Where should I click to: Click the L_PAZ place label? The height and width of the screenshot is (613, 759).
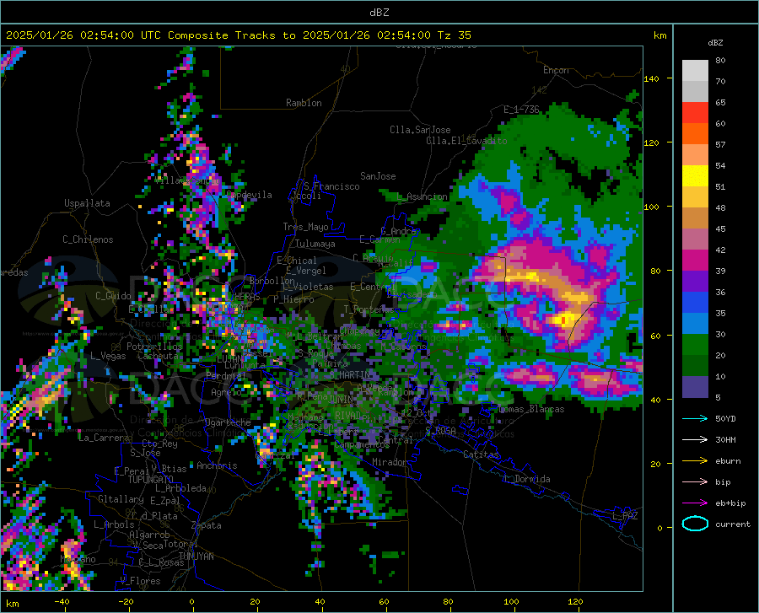tap(625, 516)
